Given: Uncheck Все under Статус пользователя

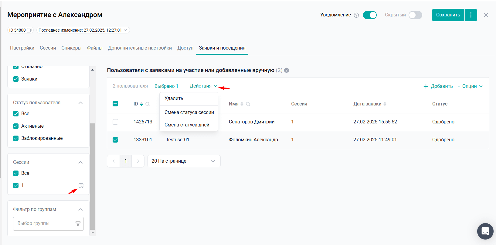Looking at the screenshot, I should [x=16, y=114].
